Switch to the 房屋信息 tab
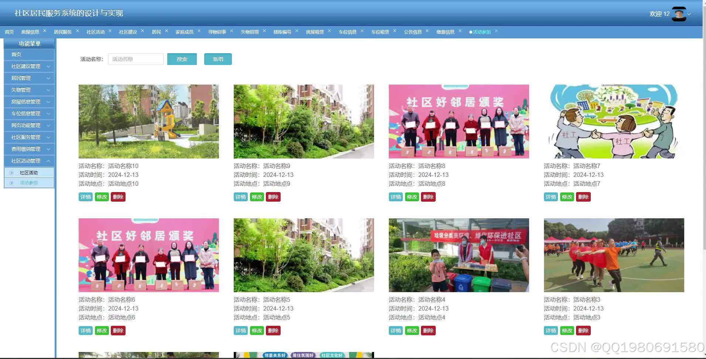 [x=30, y=32]
